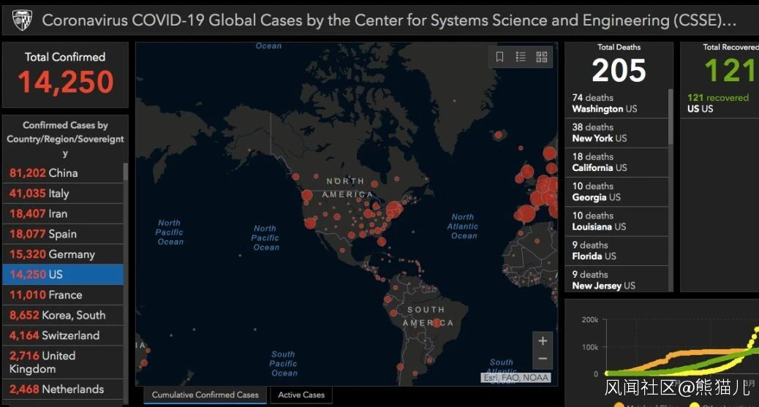Click 10 deaths Louisiana US entry

tap(616, 221)
